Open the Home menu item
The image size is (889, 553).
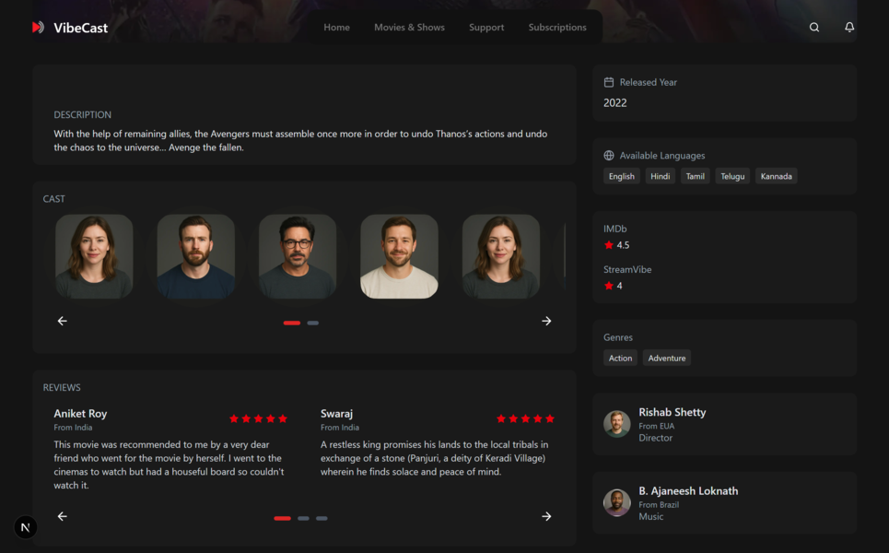tap(336, 28)
